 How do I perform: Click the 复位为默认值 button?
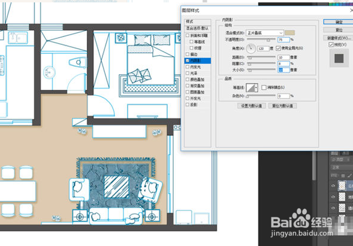point(282,106)
